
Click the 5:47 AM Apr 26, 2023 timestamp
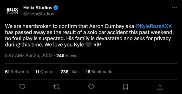point(29,56)
